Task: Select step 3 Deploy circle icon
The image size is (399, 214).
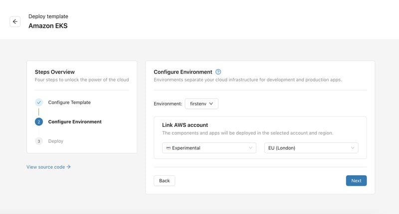Action: [x=39, y=141]
